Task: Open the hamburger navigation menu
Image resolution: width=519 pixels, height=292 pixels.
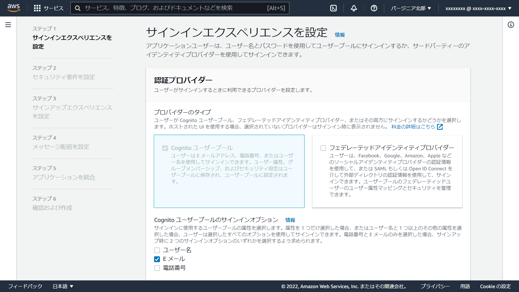Action: (8, 24)
